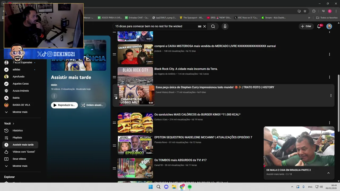340x191 pixels.
Task: Show hidden system tray icons
Action: 292,187
